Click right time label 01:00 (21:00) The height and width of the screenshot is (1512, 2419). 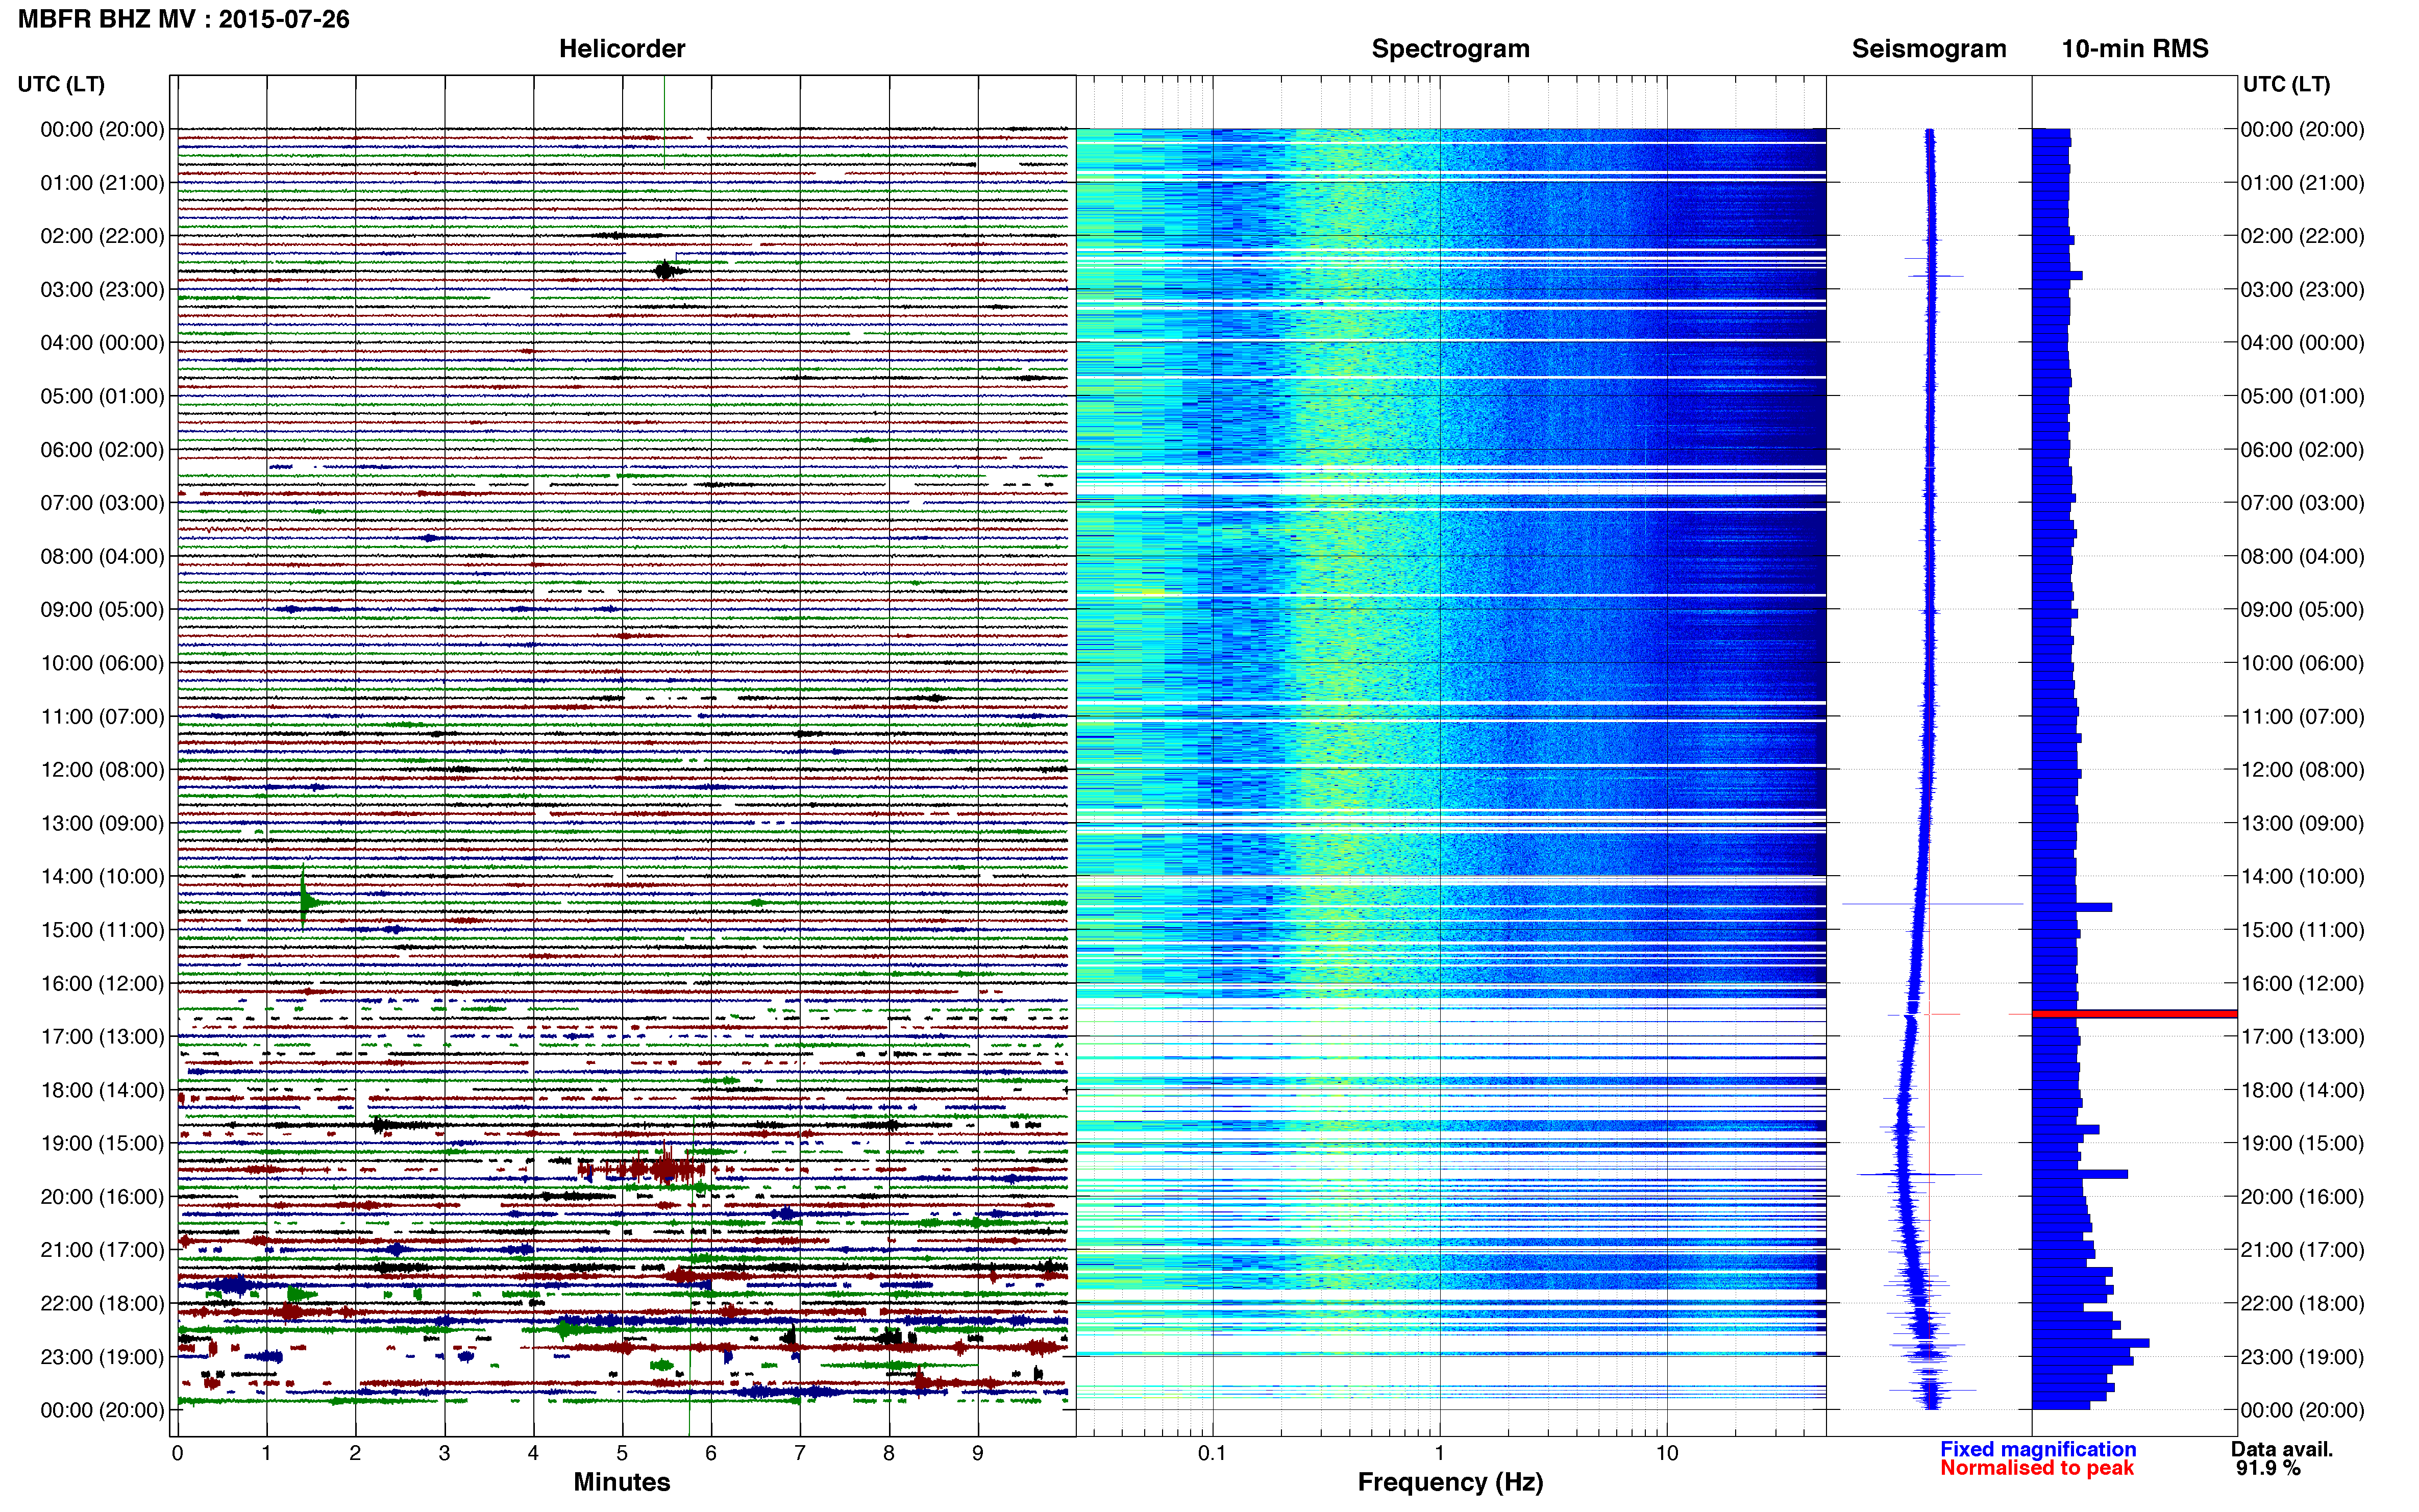pyautogui.click(x=2302, y=183)
